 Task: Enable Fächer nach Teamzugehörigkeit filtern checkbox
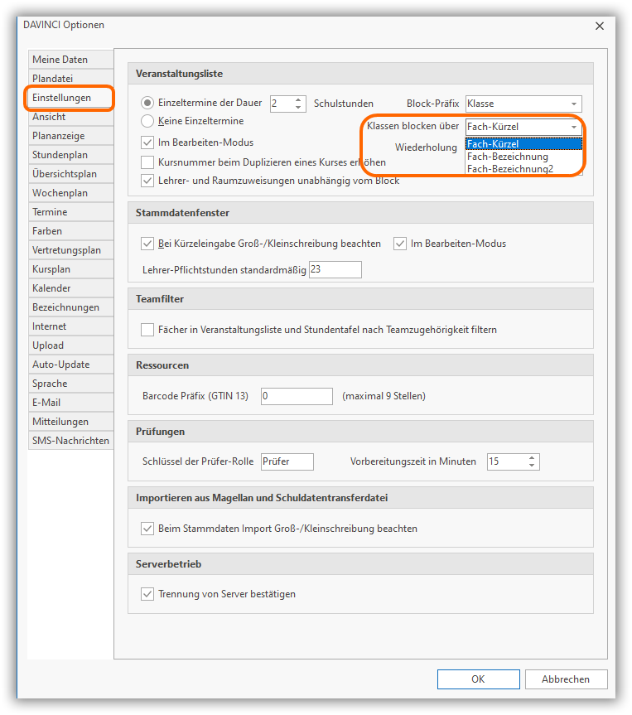(147, 330)
